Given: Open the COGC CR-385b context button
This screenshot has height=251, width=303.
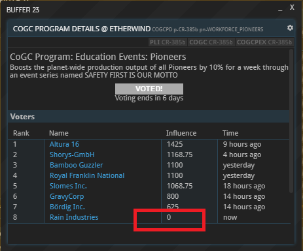Looking at the screenshot, I should coord(211,42).
